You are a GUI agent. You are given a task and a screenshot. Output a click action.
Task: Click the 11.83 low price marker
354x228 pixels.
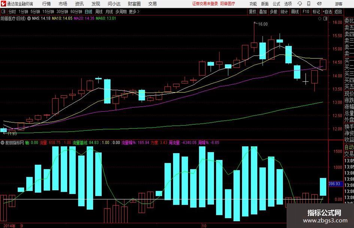(12, 134)
